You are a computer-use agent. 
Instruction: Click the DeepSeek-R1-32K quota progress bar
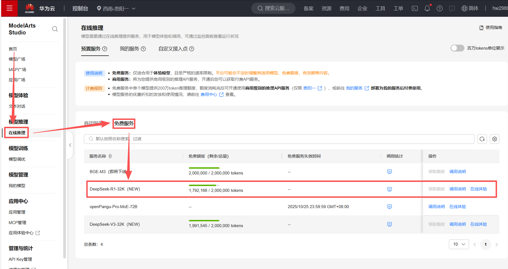click(204, 185)
